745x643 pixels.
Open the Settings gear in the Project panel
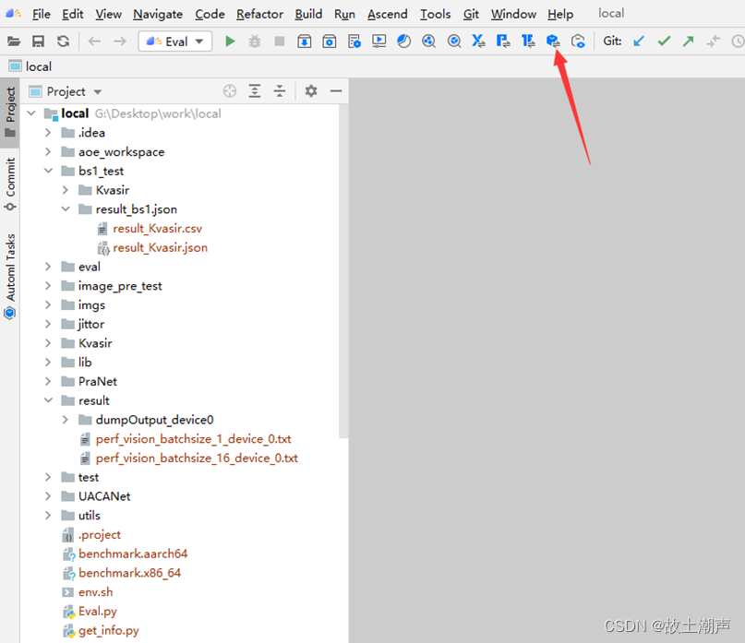[x=310, y=91]
